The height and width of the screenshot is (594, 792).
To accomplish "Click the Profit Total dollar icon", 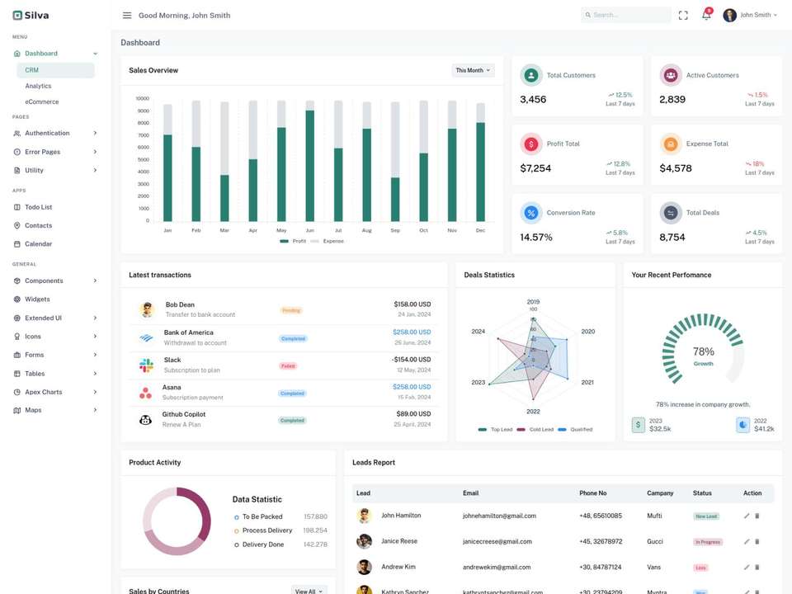I will [530, 144].
